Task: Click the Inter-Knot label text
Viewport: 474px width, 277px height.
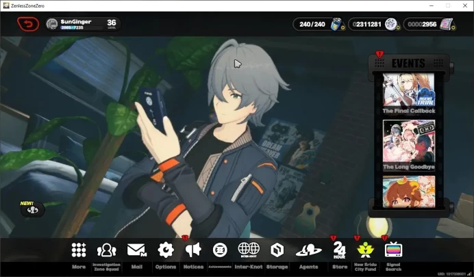Action: 249,267
